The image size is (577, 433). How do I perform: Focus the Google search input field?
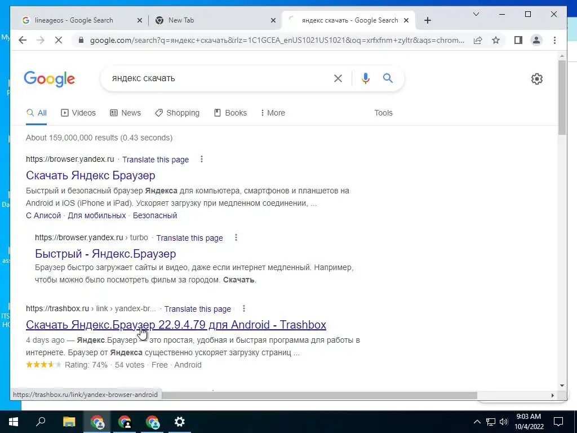pos(217,78)
